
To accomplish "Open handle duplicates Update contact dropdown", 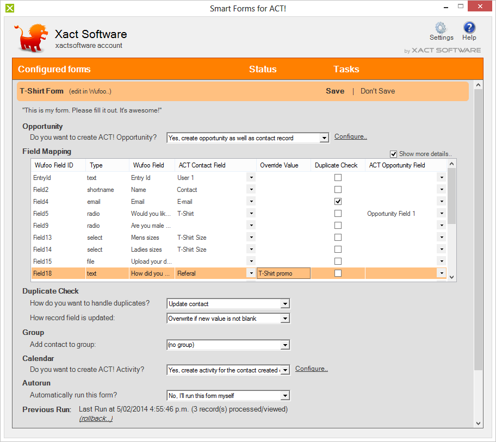I will pyautogui.click(x=285, y=304).
